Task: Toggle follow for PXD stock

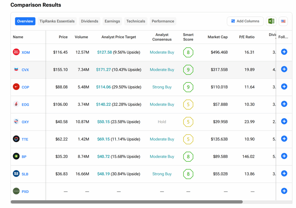Action: [284, 191]
